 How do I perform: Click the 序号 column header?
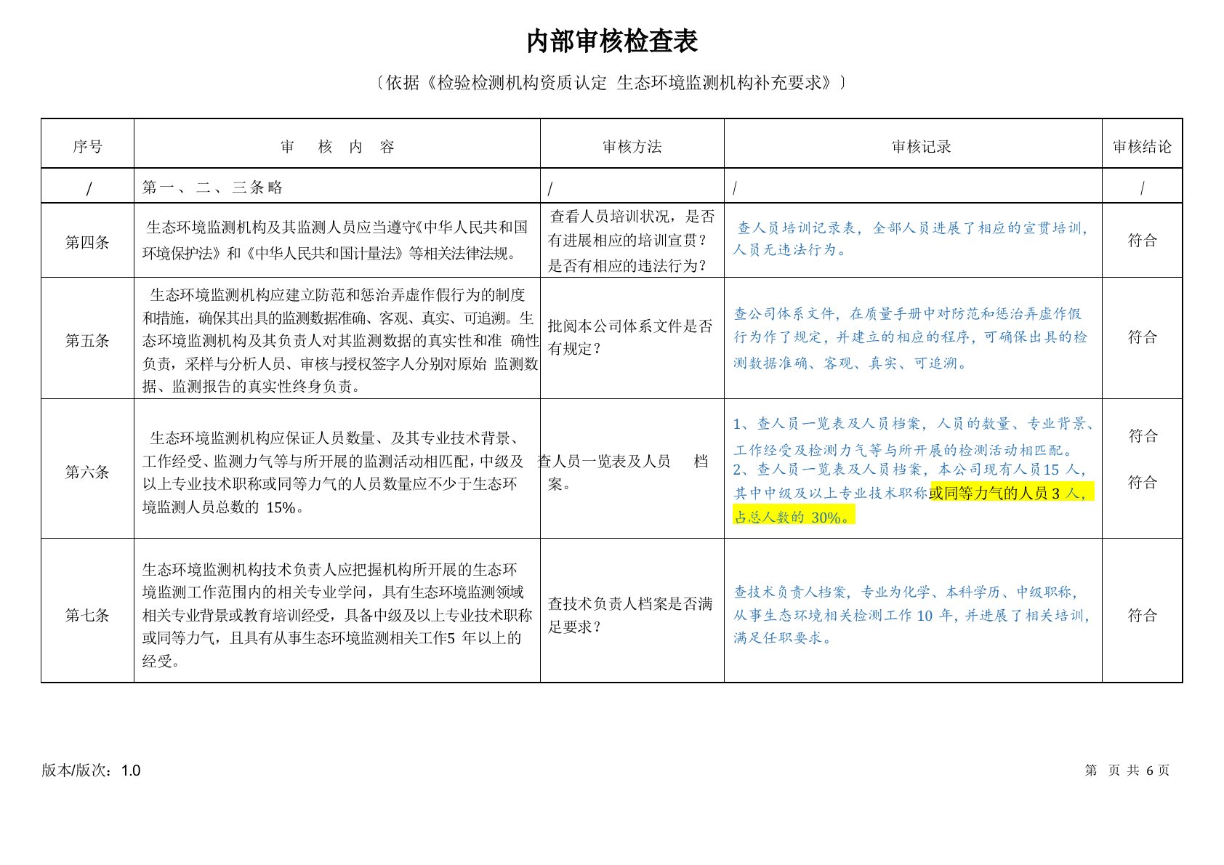[87, 147]
